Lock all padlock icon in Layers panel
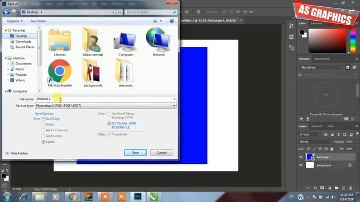360x202 pixels. click(x=331, y=149)
